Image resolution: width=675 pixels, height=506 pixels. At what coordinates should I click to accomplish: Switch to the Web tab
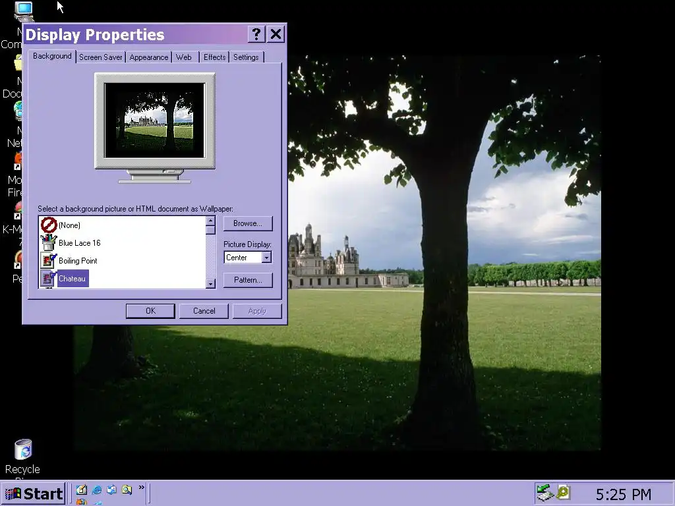pyautogui.click(x=184, y=57)
